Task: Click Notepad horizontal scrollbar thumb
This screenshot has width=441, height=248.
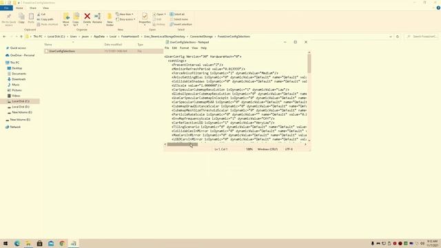Action: point(183,145)
